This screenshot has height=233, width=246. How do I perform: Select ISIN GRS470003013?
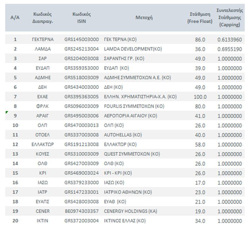tap(81, 125)
